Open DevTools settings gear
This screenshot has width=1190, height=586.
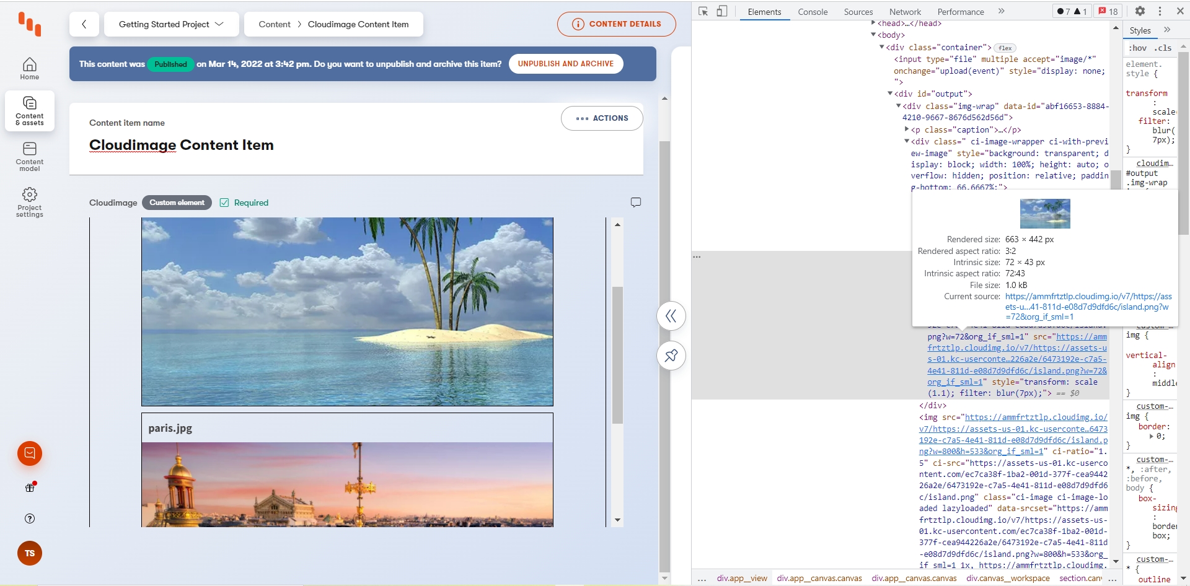[1140, 11]
